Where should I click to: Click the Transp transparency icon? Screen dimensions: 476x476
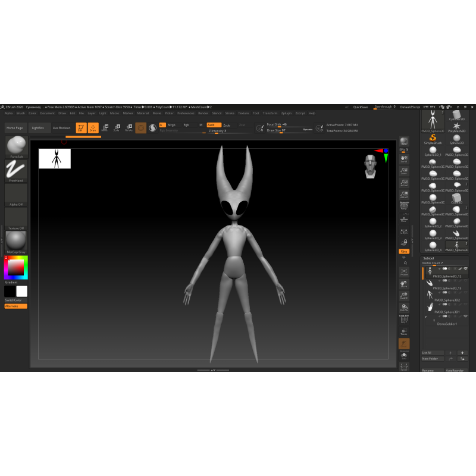click(x=404, y=331)
